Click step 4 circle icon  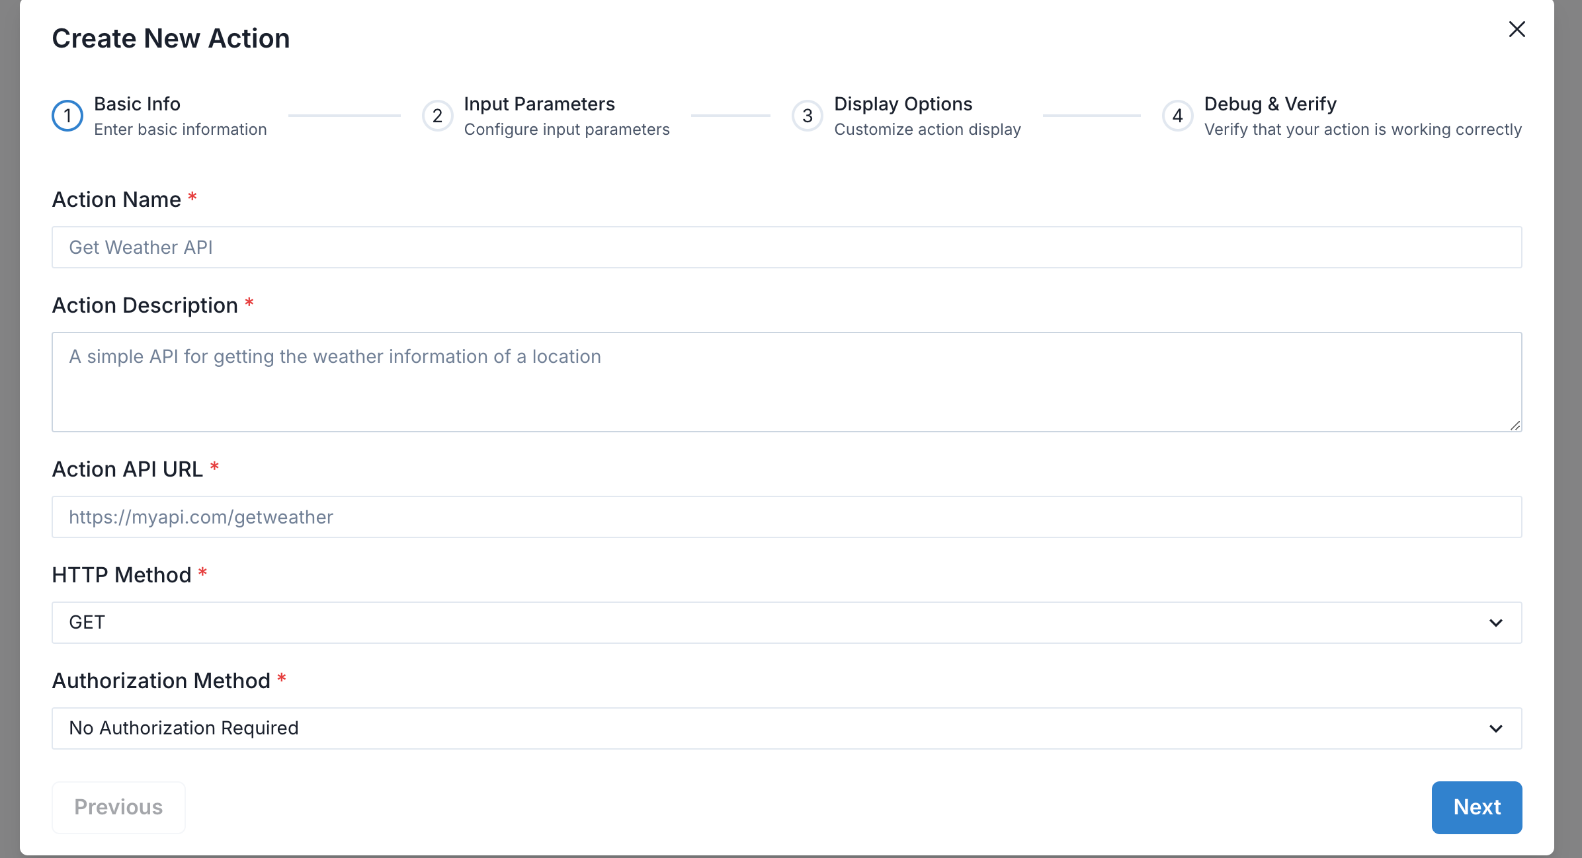(x=1177, y=116)
